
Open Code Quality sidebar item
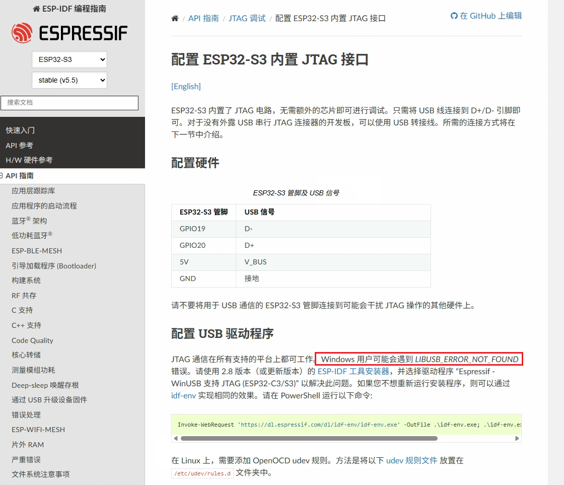pos(32,340)
